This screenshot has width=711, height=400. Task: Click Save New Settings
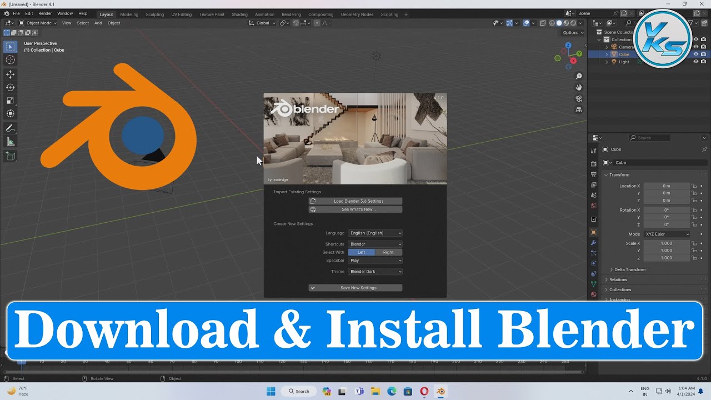[355, 287]
